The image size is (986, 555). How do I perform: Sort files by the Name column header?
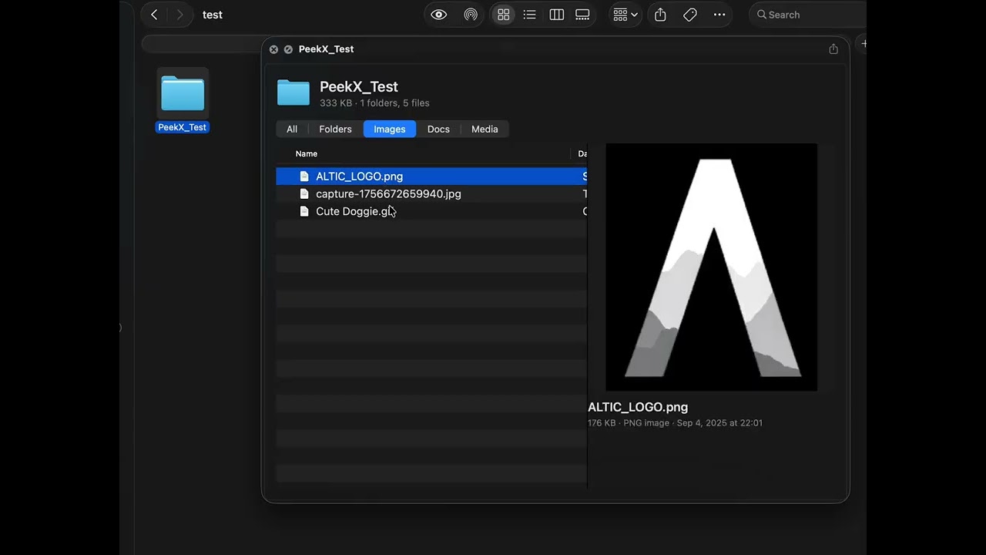coord(307,154)
